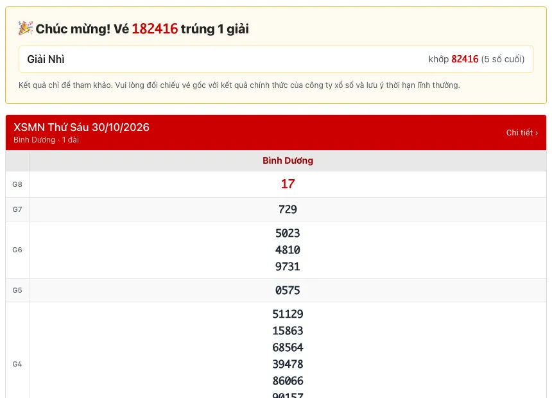Open the Chi tiết details link
Image resolution: width=552 pixels, height=398 pixels.
tap(522, 133)
